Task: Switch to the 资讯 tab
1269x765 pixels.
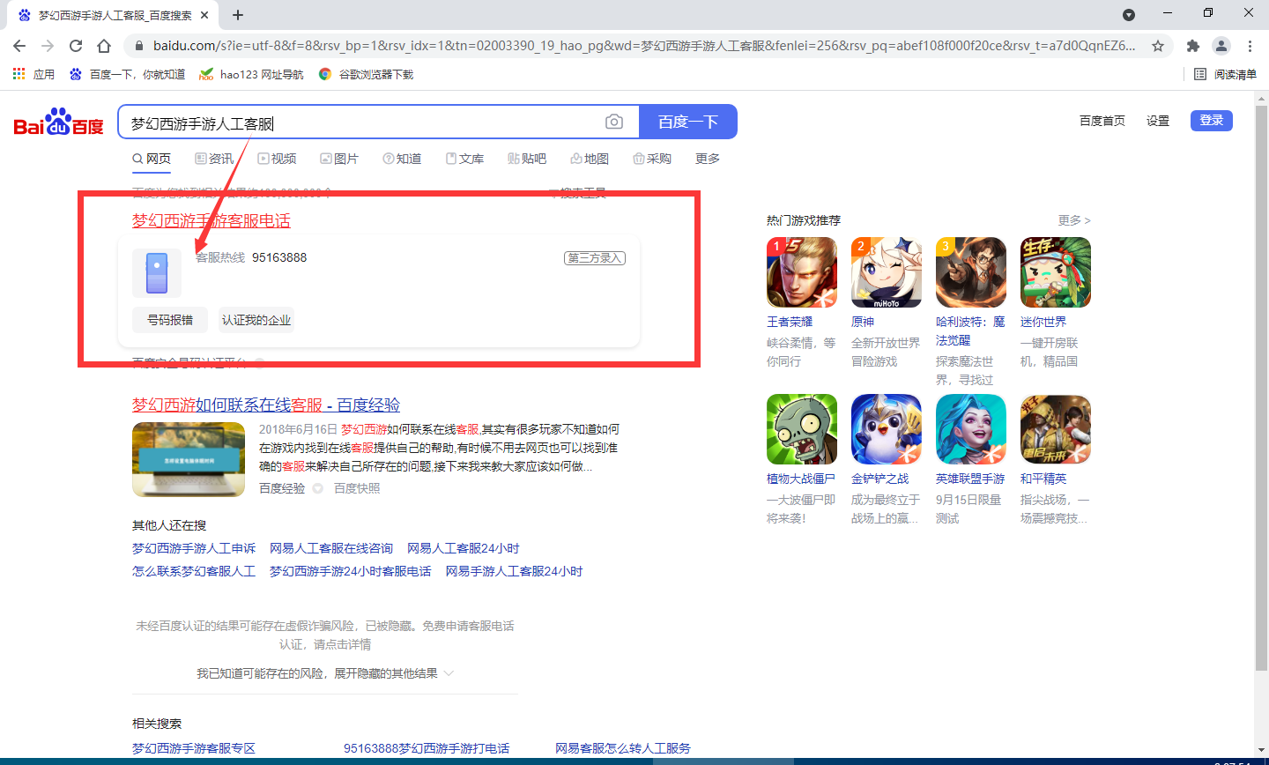Action: [214, 159]
